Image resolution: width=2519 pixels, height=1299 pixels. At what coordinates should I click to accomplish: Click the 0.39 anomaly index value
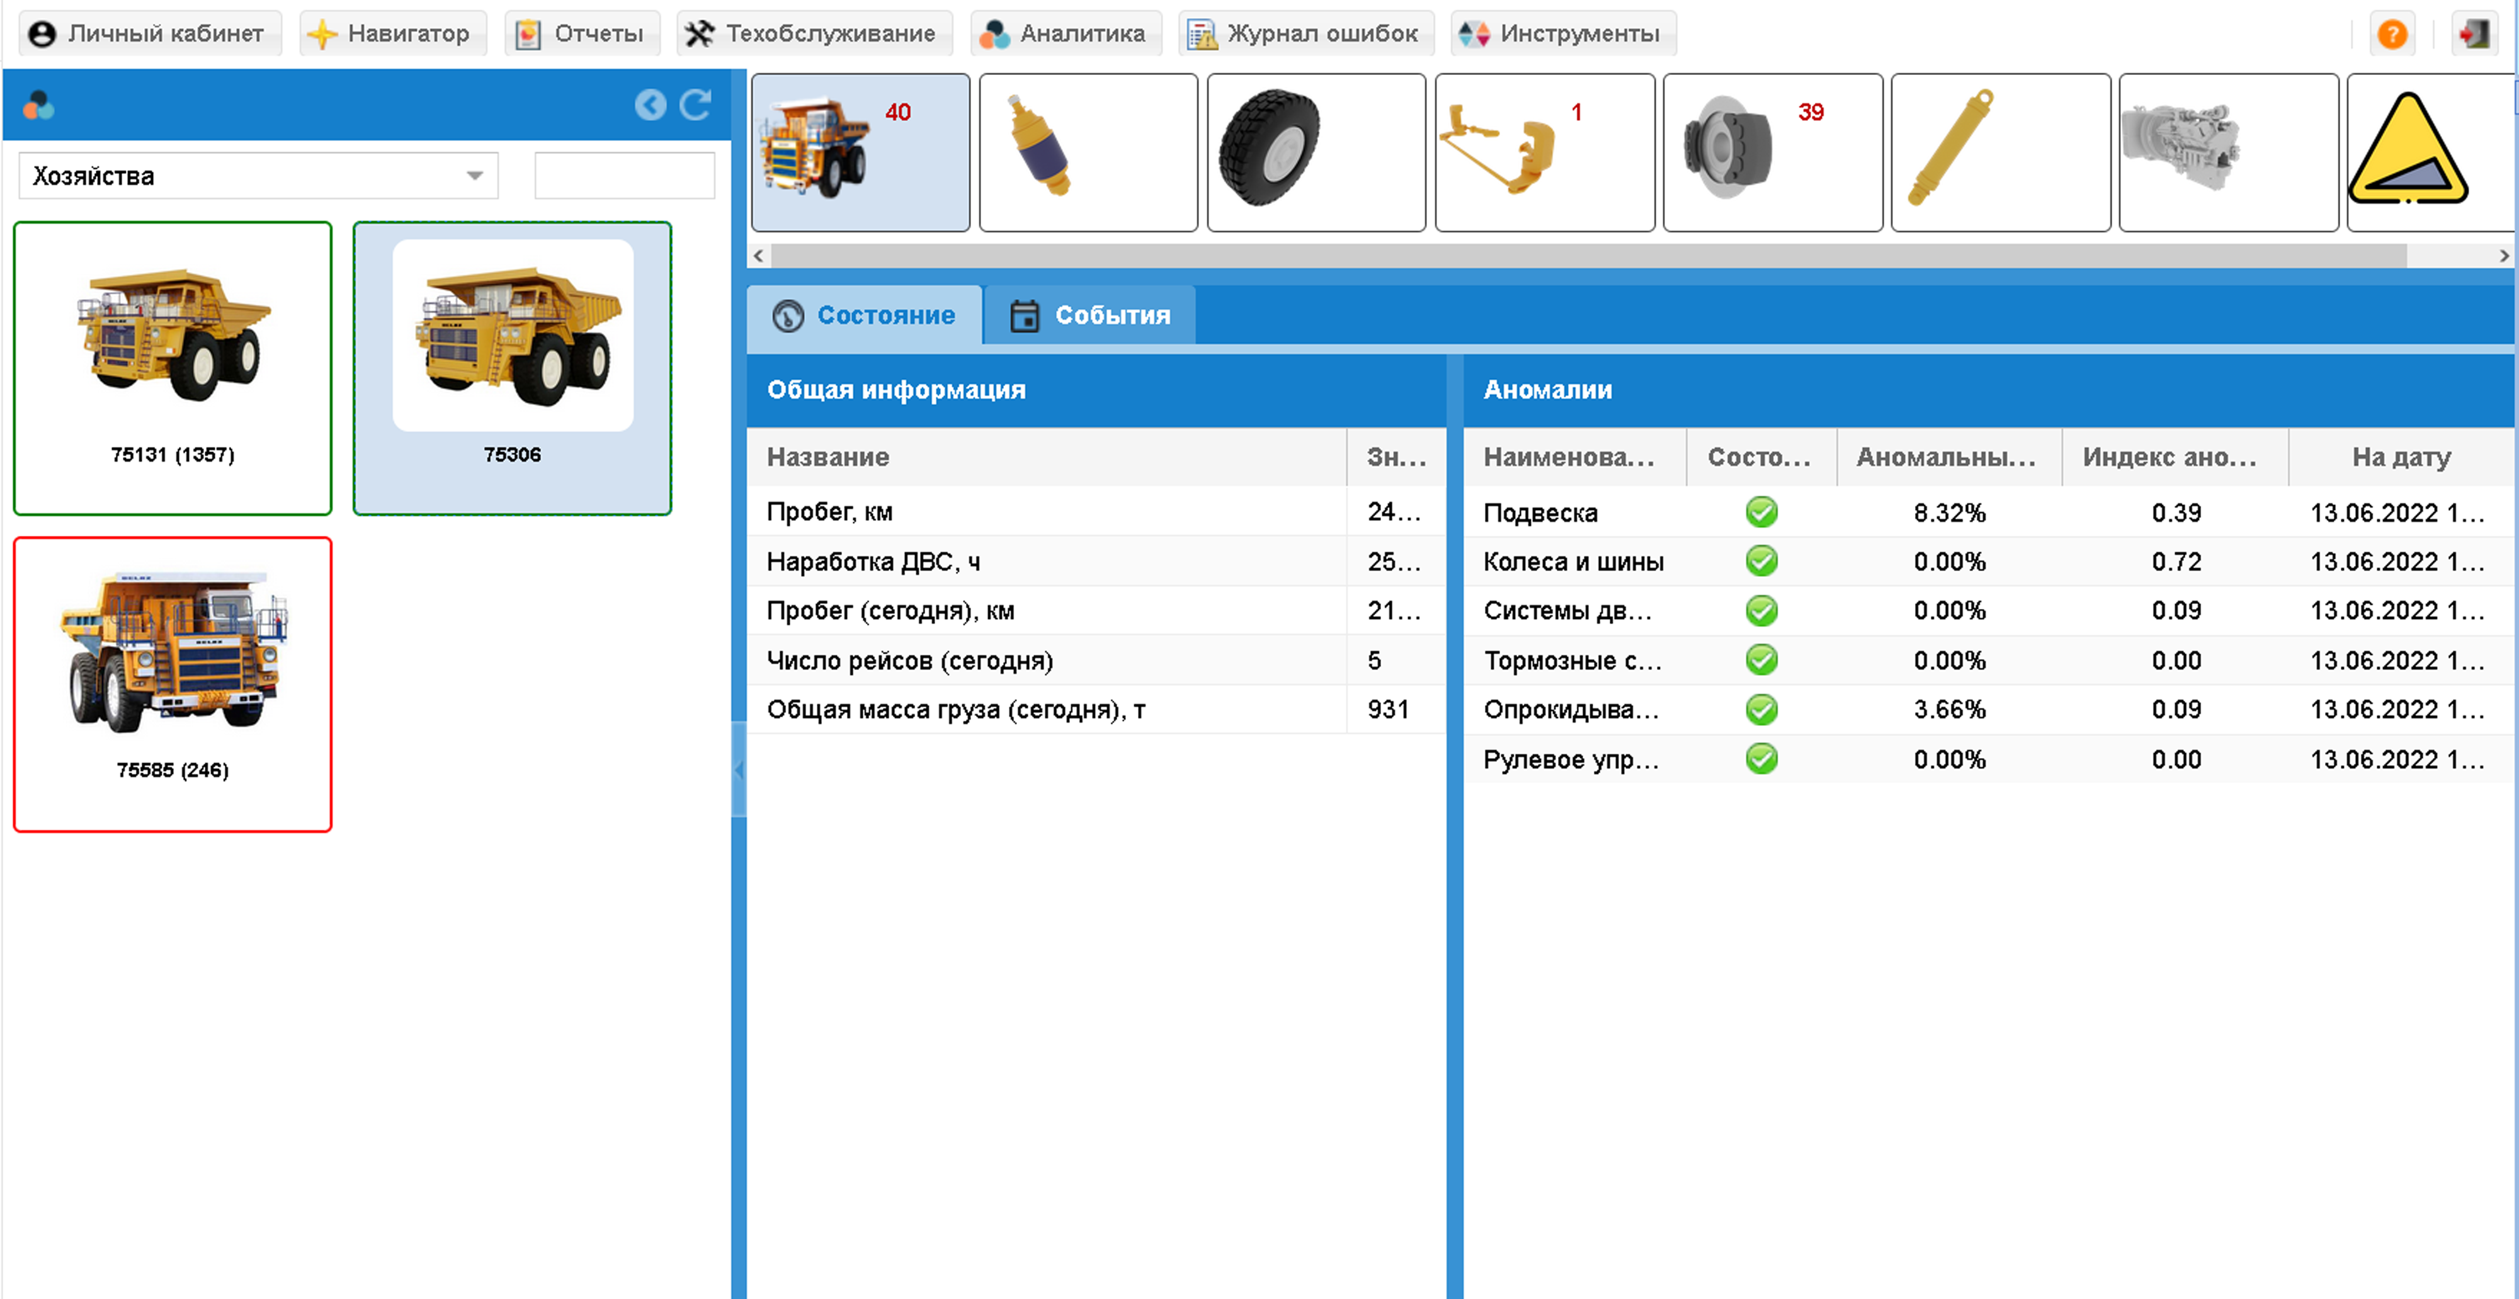(x=2176, y=512)
